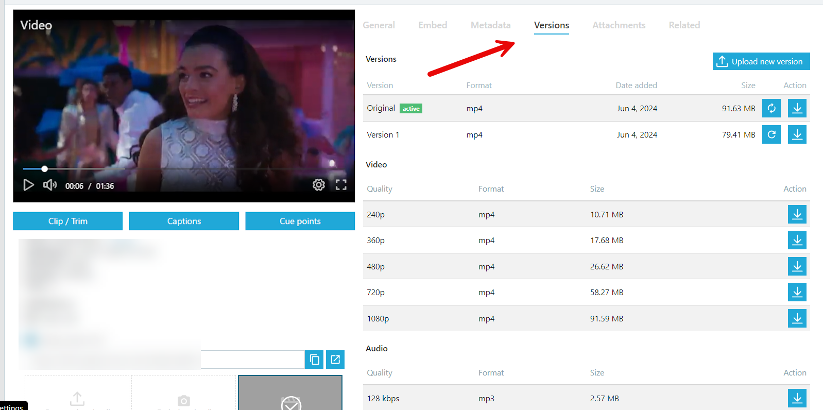Open video player settings gear
Image resolution: width=823 pixels, height=410 pixels.
[x=319, y=185]
